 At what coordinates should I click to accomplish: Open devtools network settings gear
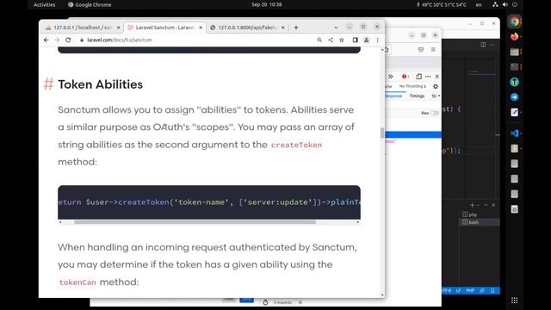[436, 86]
